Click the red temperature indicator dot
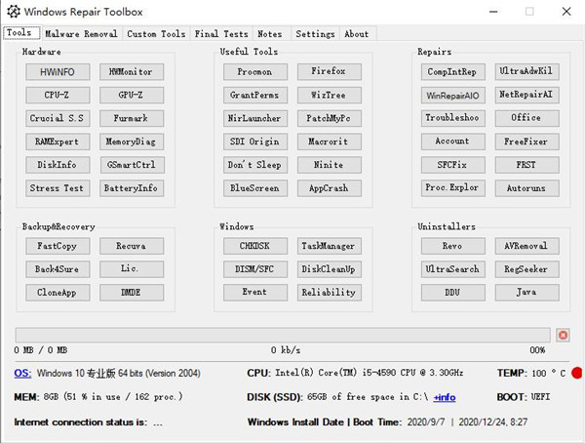Screen dimensions: 585x443 576,373
